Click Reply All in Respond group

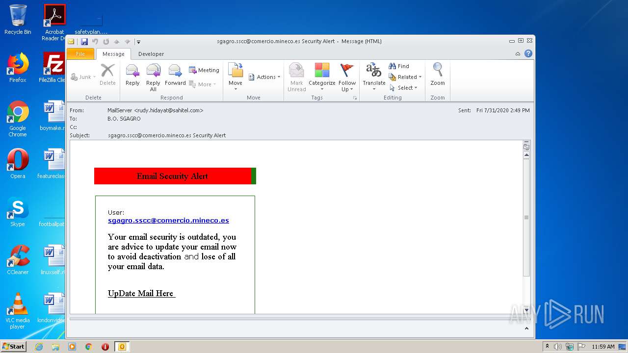tap(153, 77)
